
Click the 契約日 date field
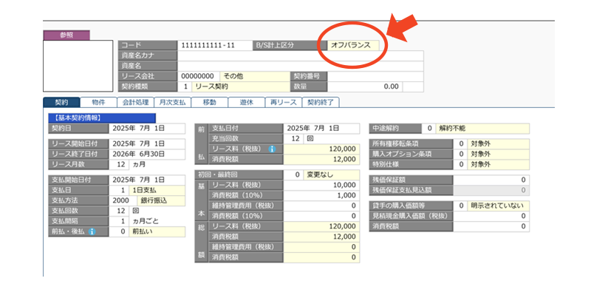(147, 128)
